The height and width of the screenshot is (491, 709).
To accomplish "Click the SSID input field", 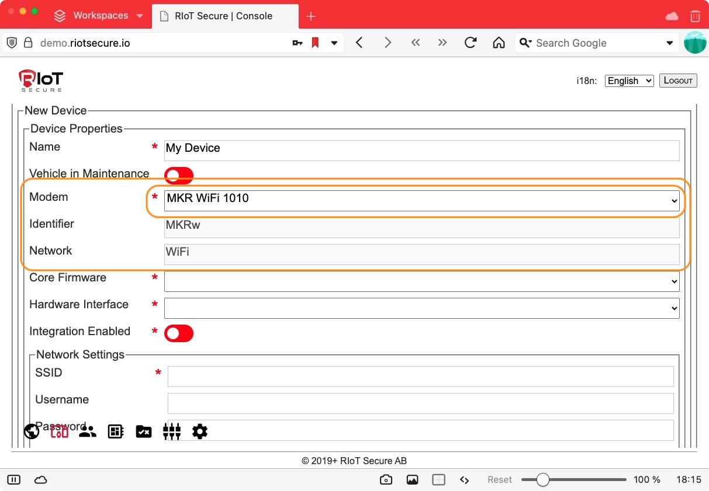I will coord(420,377).
